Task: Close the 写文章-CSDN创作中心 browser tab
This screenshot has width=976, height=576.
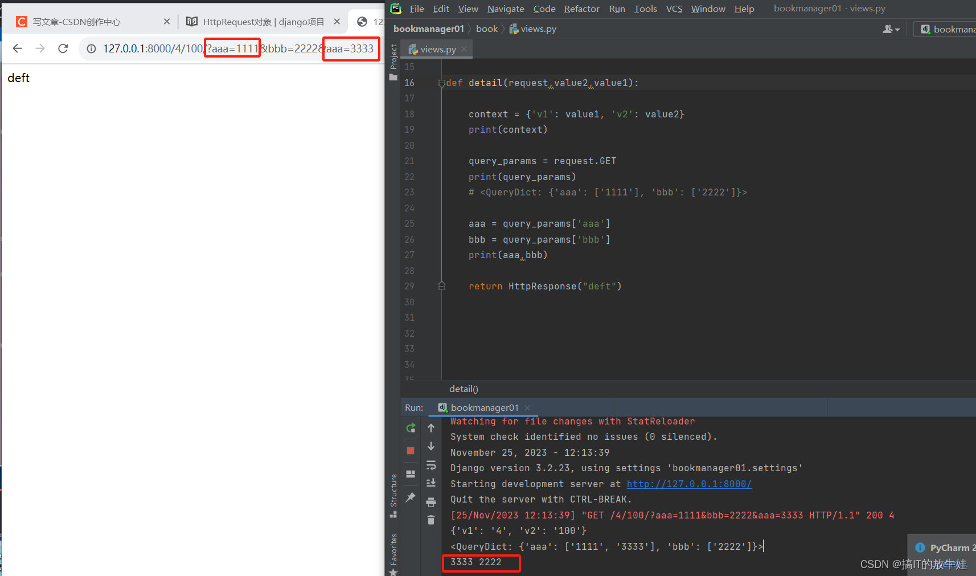Action: tap(167, 22)
